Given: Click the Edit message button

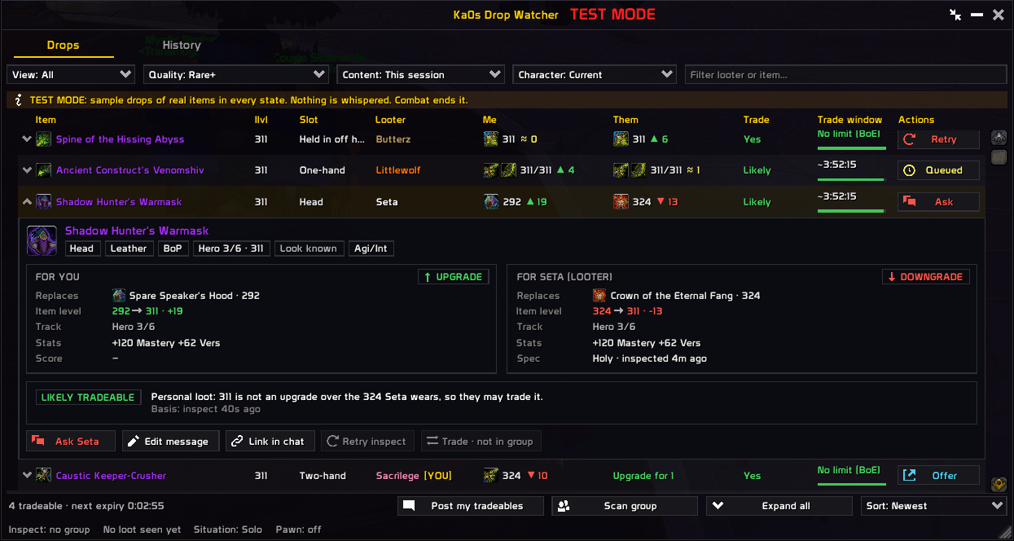Looking at the screenshot, I should point(171,441).
